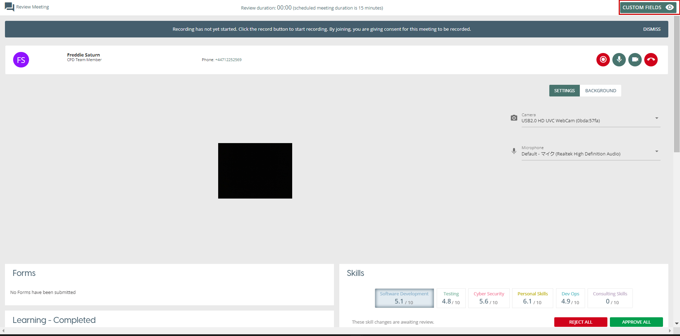
Task: Dismiss the recording notice banner
Action: [652, 29]
